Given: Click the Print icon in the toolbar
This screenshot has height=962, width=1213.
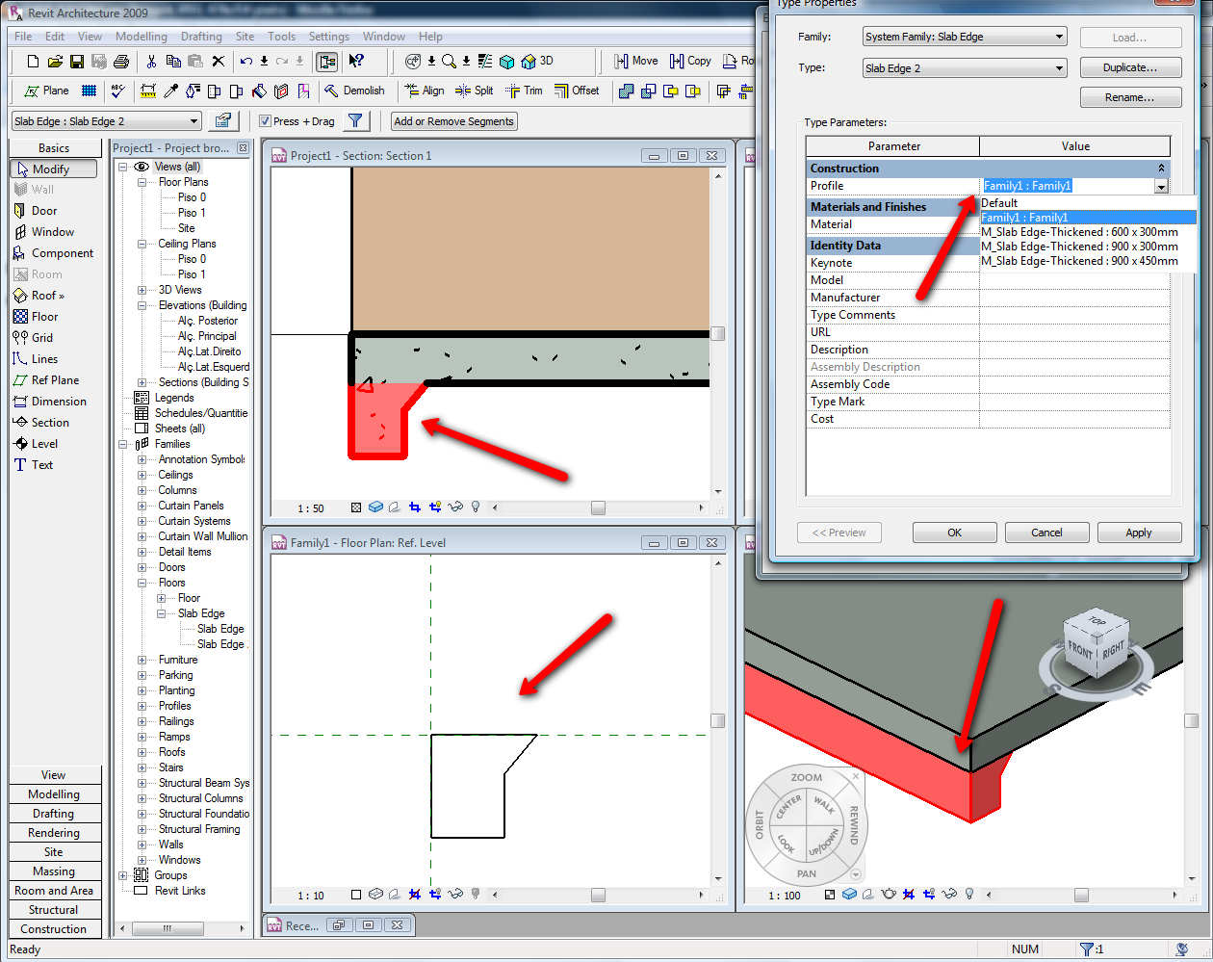Looking at the screenshot, I should pyautogui.click(x=121, y=62).
